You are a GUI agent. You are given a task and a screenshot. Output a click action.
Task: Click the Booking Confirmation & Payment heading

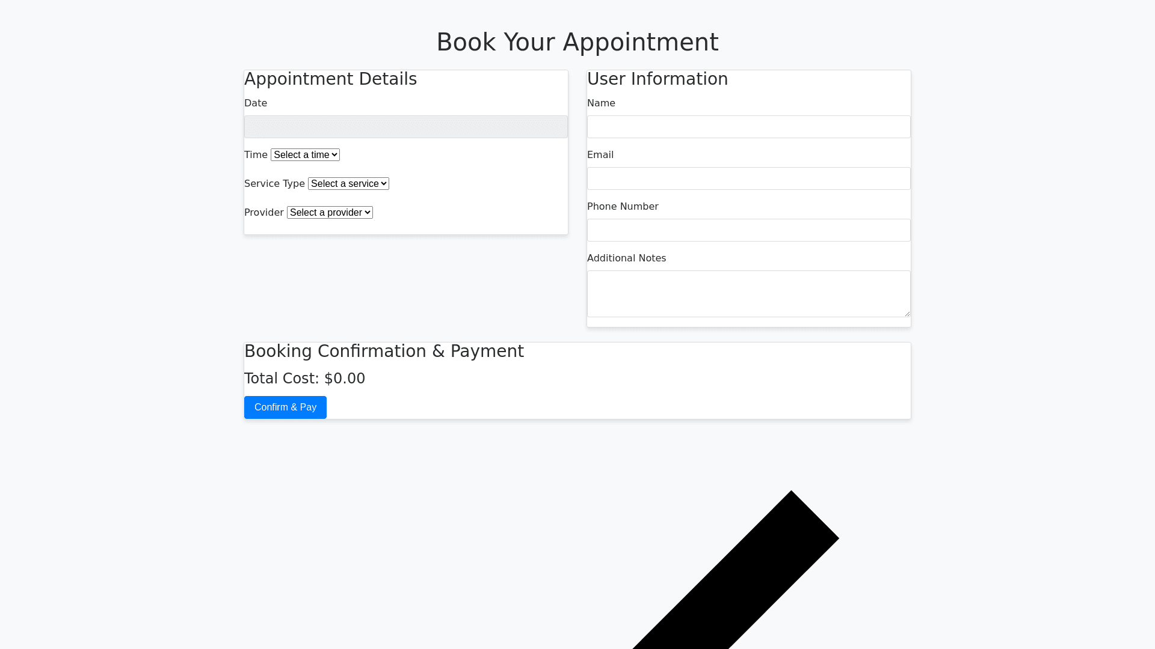coord(384,352)
